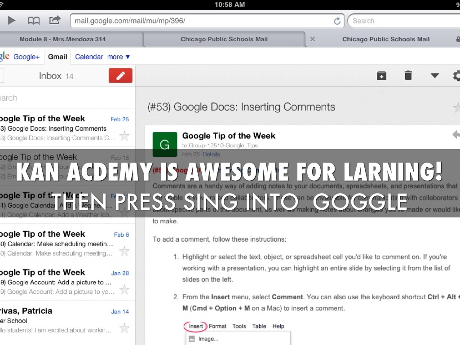Expand the 'more' dropdown menu
The width and height of the screenshot is (460, 345).
point(119,57)
